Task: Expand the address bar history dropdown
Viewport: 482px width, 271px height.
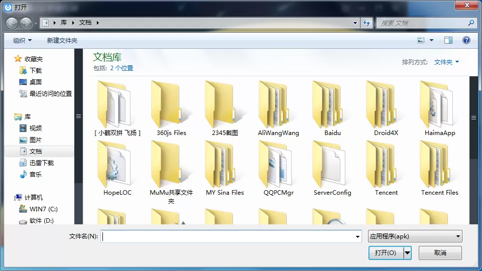Action: point(355,23)
